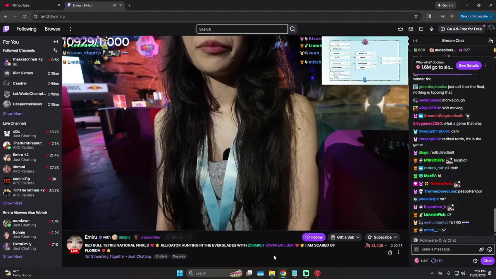This screenshot has height=279, width=496.
Task: Focus the Twitch search box
Action: [x=242, y=29]
